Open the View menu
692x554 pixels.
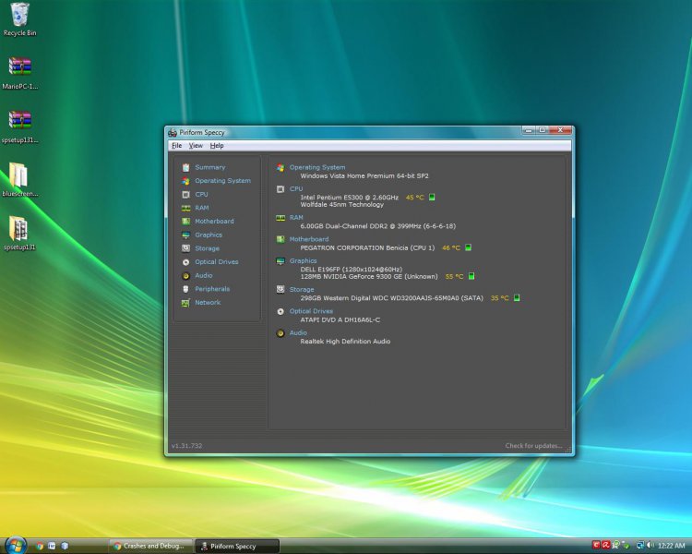click(196, 146)
